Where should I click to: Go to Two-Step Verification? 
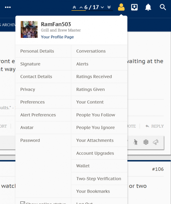point(99,179)
